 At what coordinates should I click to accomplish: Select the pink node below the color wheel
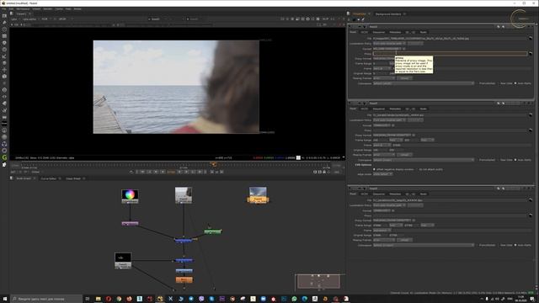coord(130,223)
